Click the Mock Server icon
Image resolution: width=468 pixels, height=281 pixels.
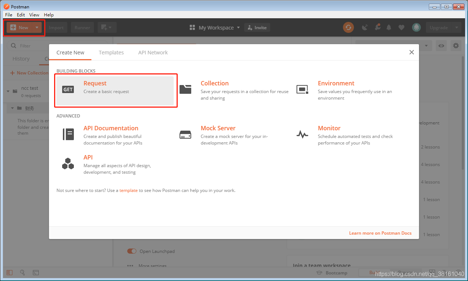click(x=185, y=135)
